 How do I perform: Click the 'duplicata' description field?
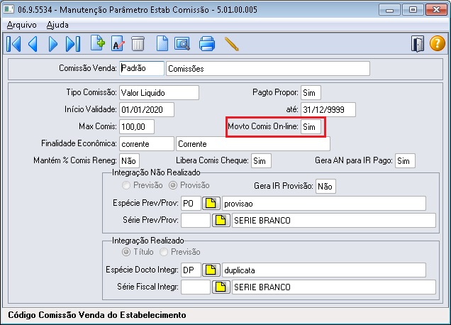pos(324,270)
